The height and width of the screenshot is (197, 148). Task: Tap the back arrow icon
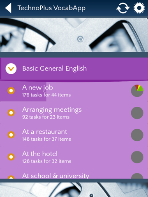tap(8, 8)
